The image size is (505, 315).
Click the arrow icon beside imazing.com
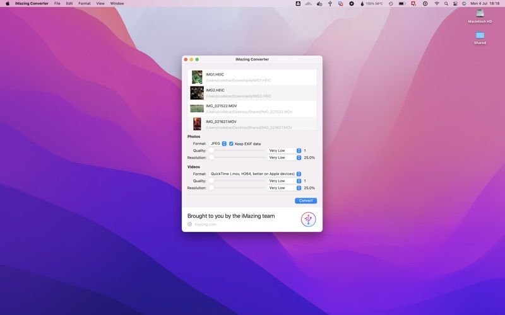point(190,224)
